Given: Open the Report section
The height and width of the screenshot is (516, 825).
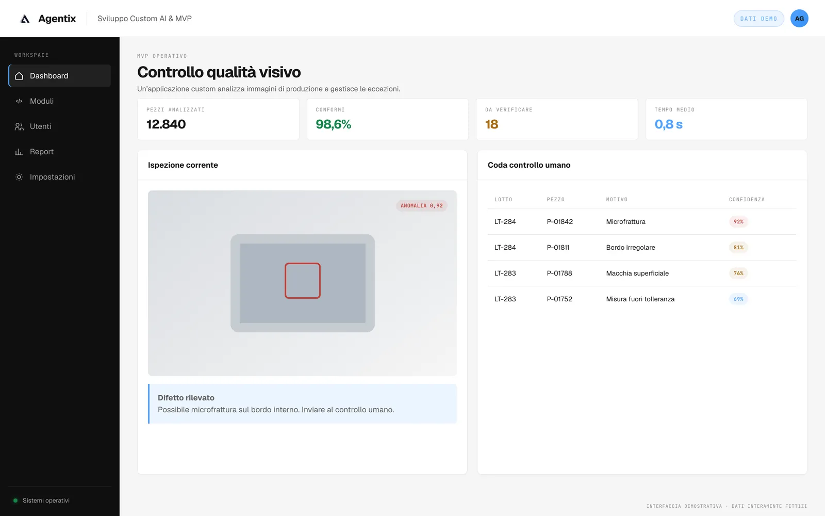Looking at the screenshot, I should point(60,152).
